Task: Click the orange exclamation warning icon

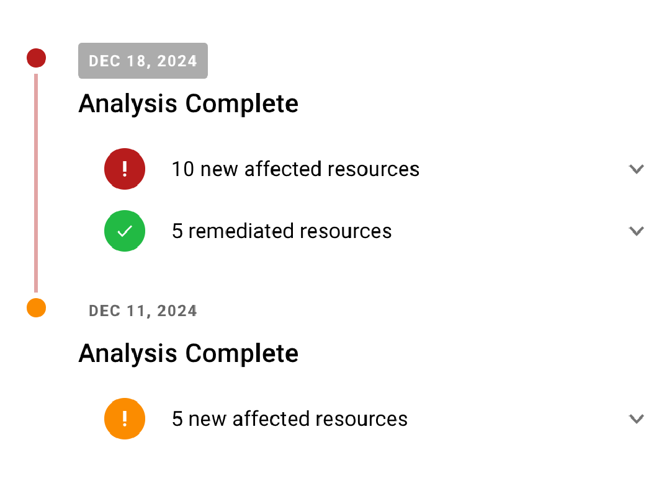Action: 125,418
